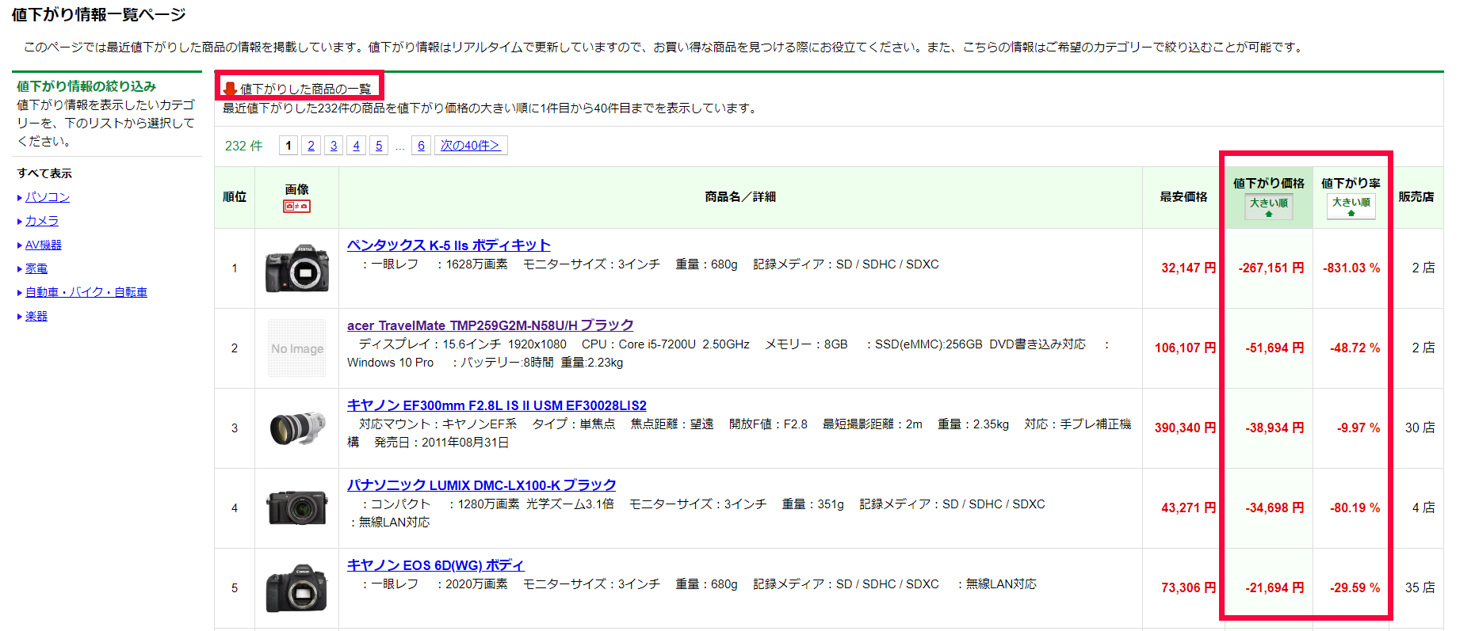
Task: Click the Panasonic LUMIX camera thumbnail
Action: point(296,508)
